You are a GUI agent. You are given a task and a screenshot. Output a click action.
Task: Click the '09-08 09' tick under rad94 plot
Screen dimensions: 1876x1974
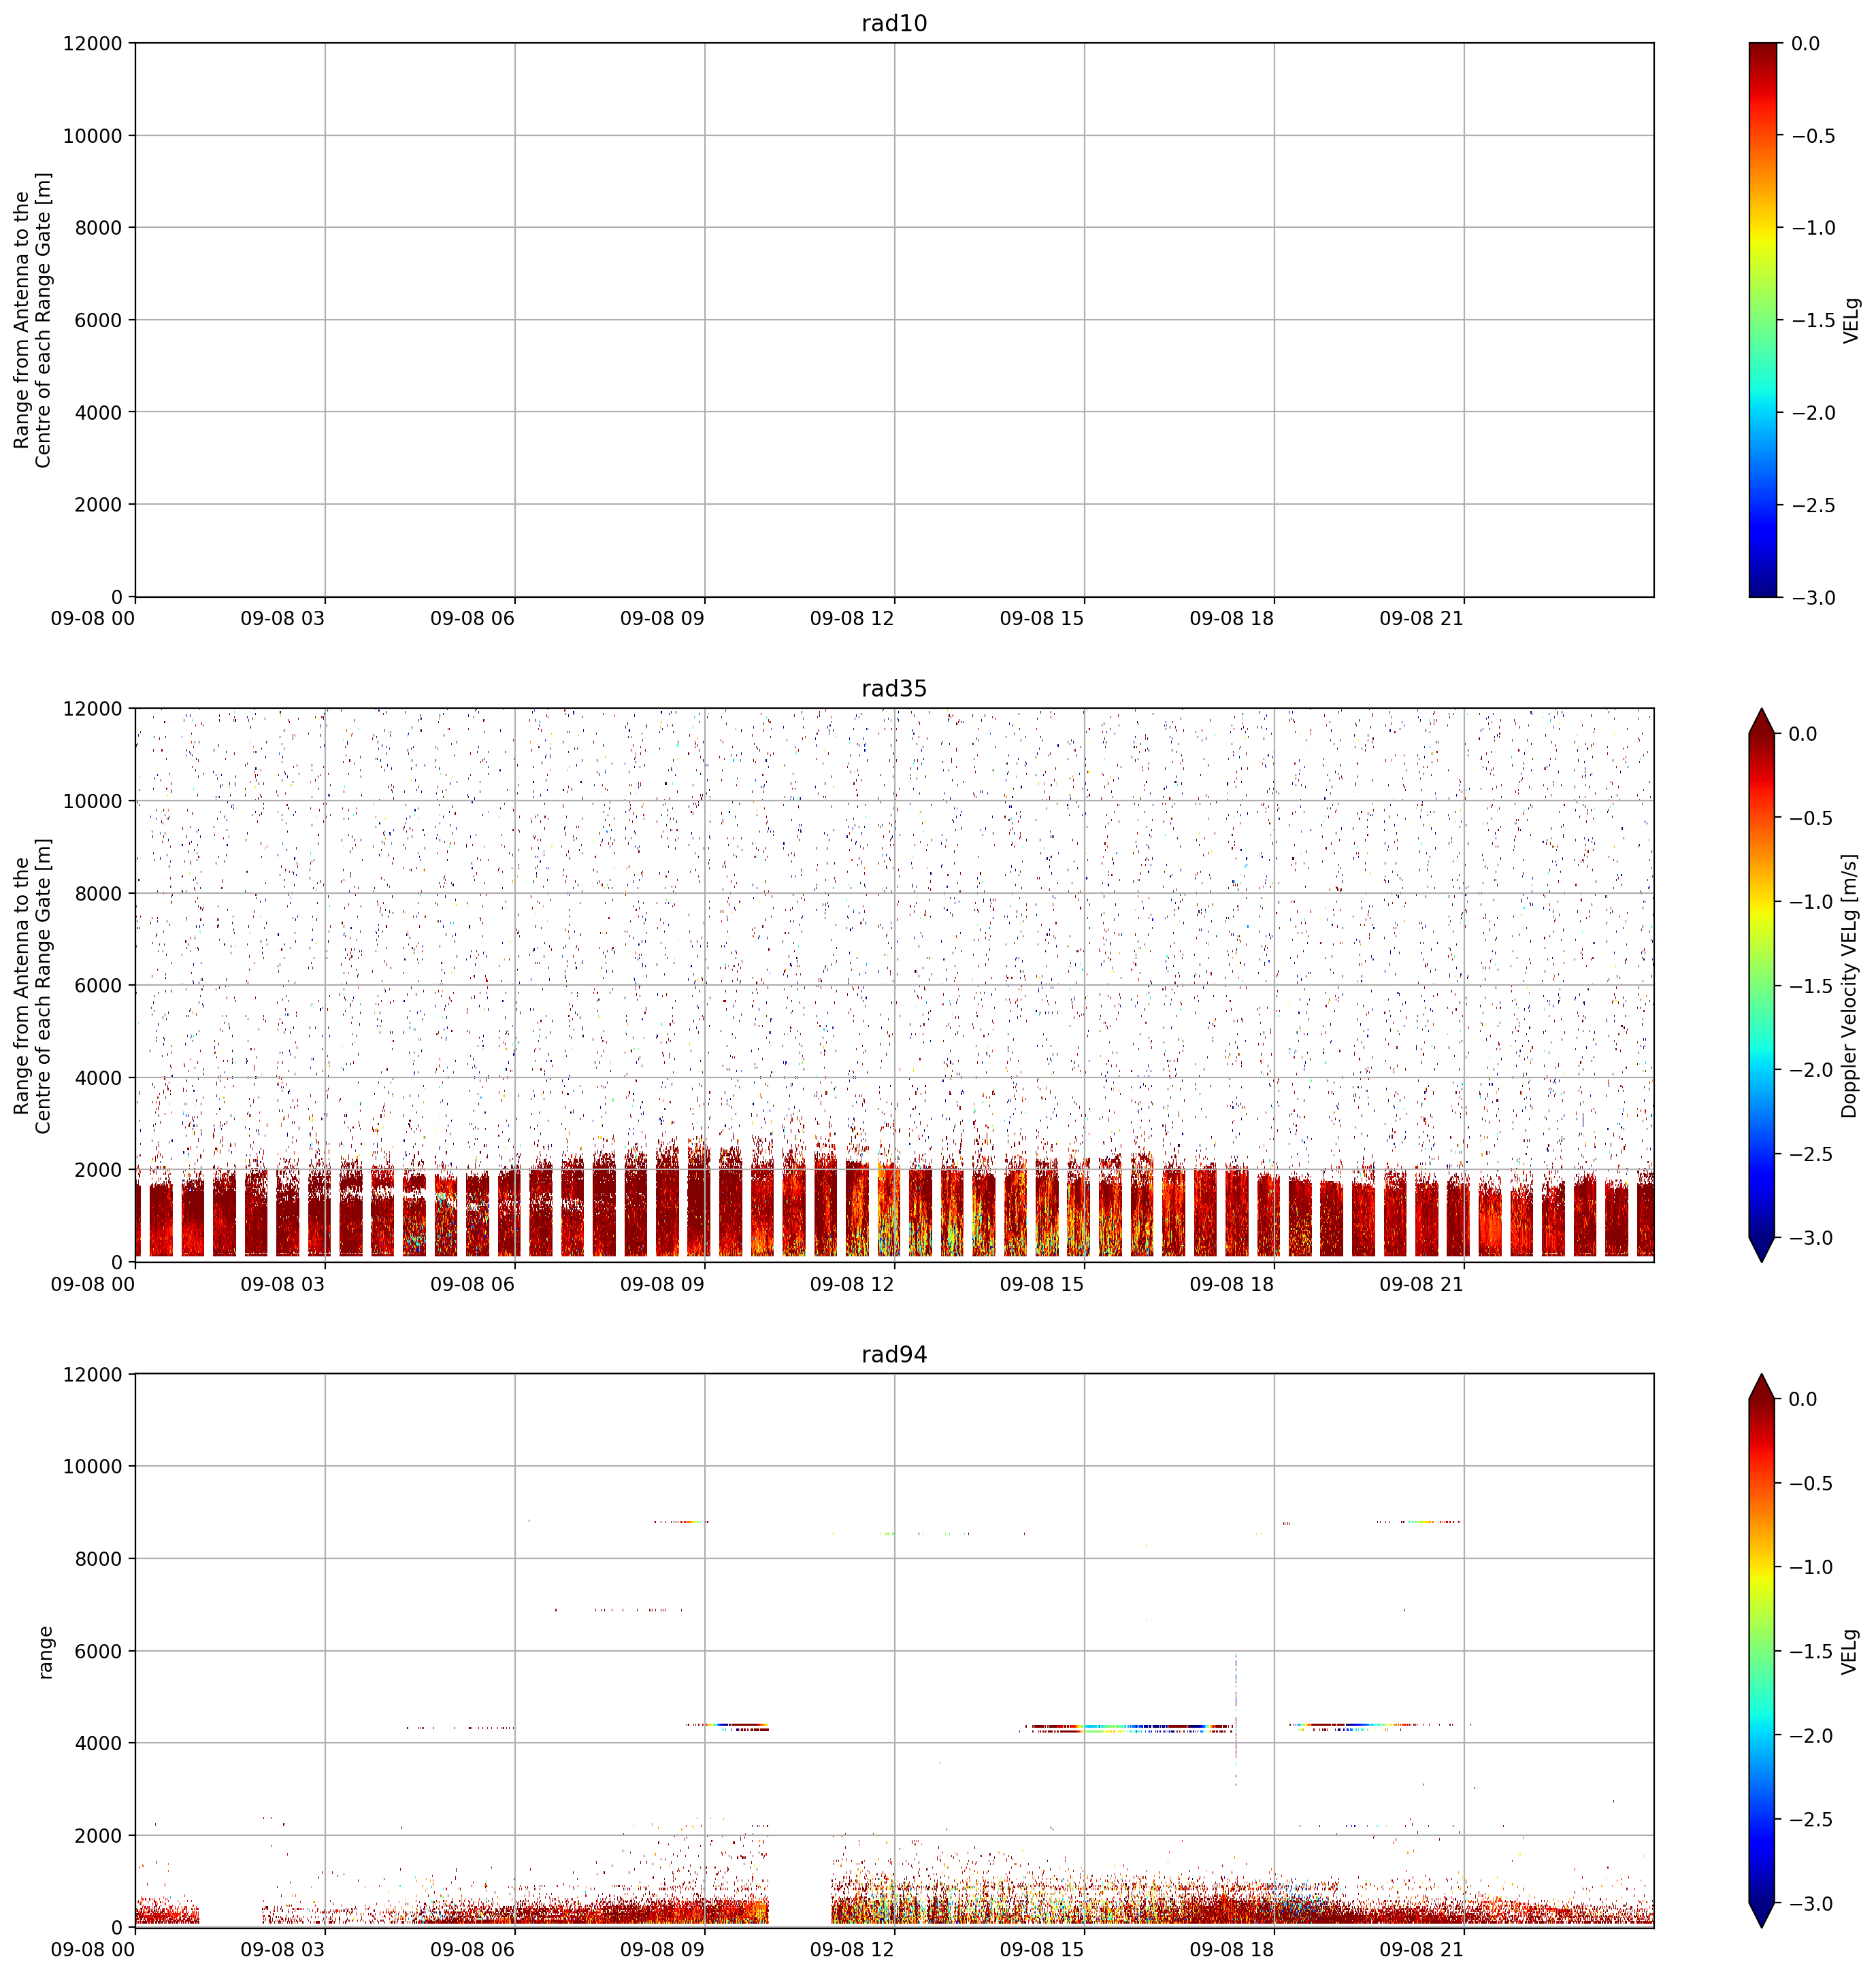pyautogui.click(x=662, y=1950)
